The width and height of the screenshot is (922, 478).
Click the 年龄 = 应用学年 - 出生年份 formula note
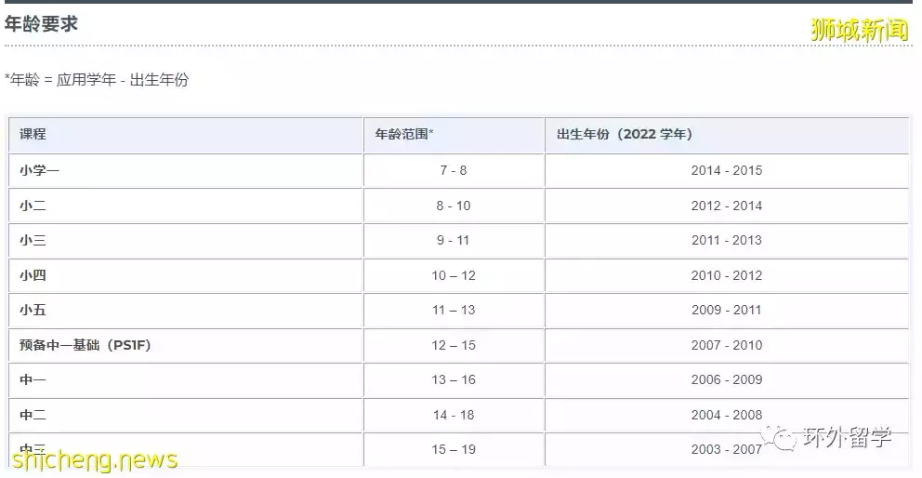[97, 80]
